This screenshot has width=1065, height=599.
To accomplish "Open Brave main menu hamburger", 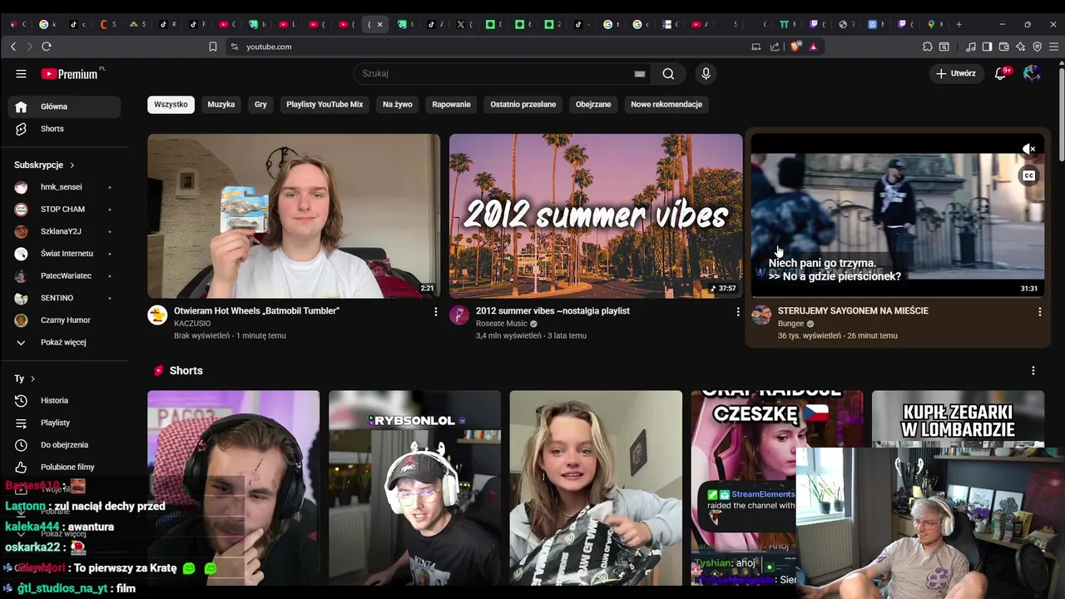I will click(x=1053, y=47).
